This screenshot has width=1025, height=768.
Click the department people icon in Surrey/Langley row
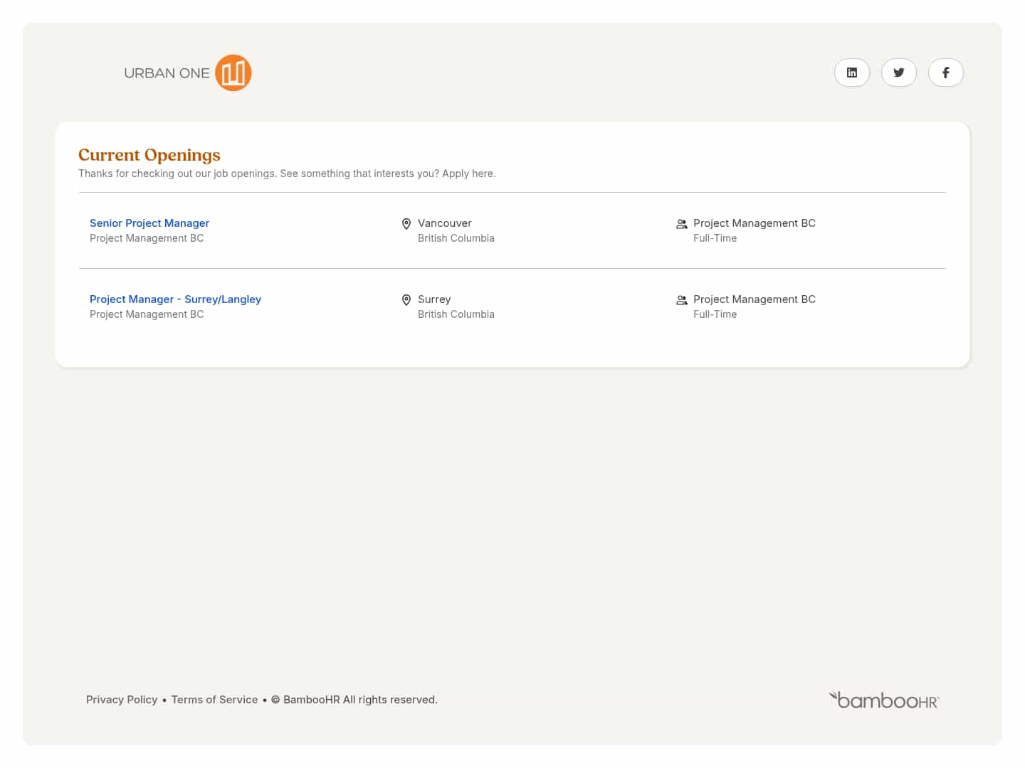[681, 300]
